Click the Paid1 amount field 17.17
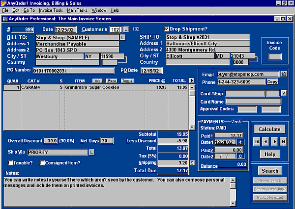Viewport: 295px width, 209px height. [229, 135]
